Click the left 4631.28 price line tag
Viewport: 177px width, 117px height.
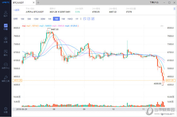17,80
